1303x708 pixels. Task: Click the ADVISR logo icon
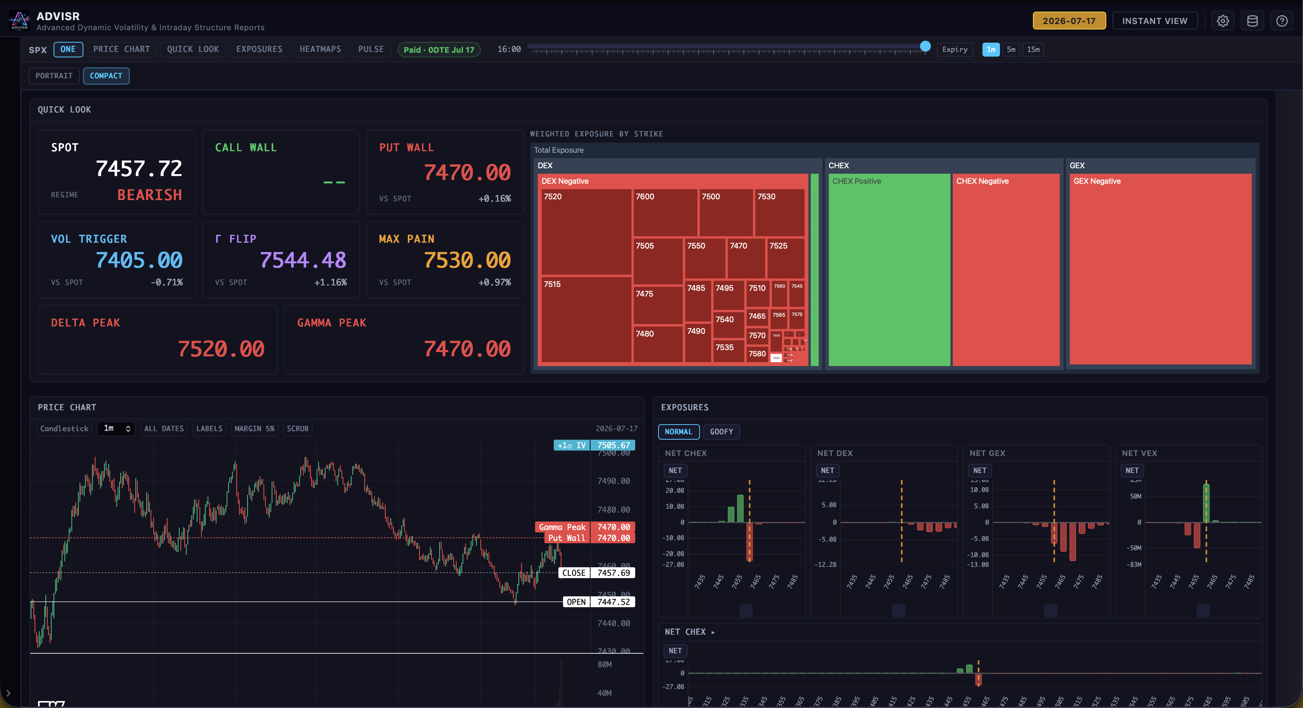click(20, 20)
